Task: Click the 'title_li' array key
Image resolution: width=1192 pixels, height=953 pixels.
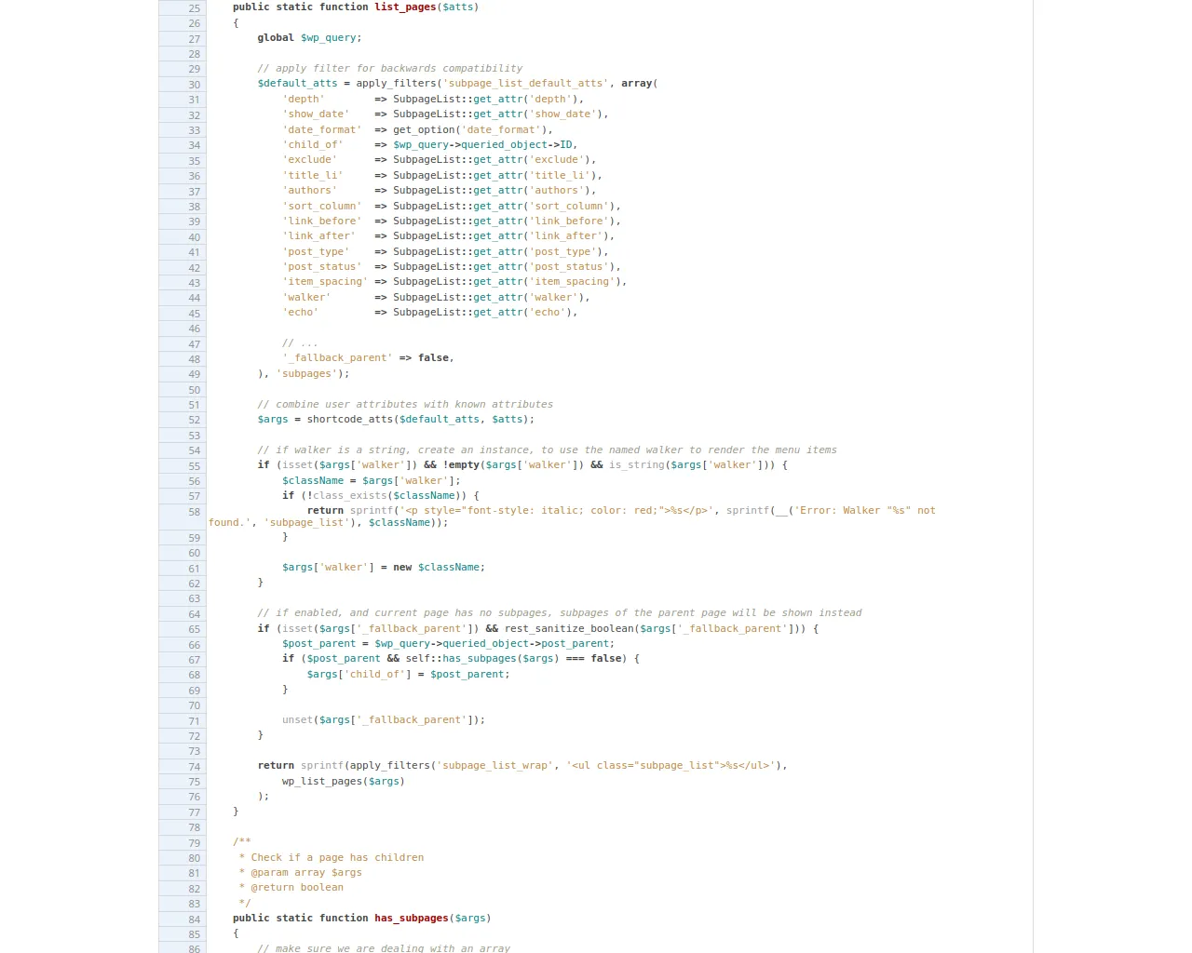Action: coord(313,175)
